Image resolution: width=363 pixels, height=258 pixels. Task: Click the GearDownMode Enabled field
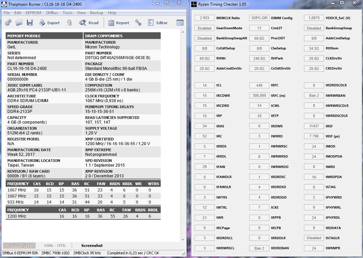click(x=204, y=28)
